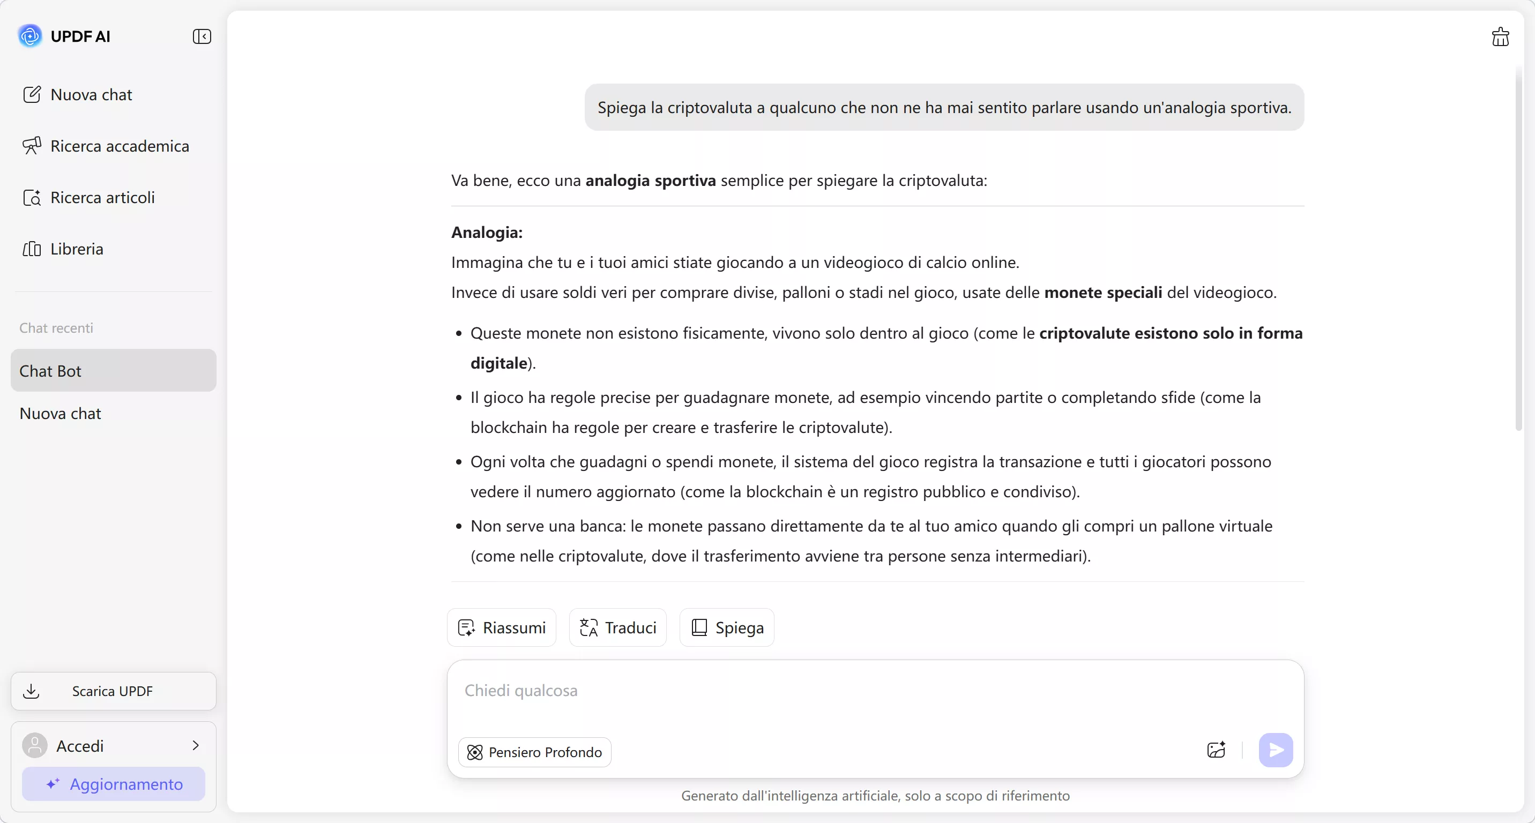Image resolution: width=1535 pixels, height=823 pixels.
Task: Select the Chat Bot conversation
Action: 112,371
